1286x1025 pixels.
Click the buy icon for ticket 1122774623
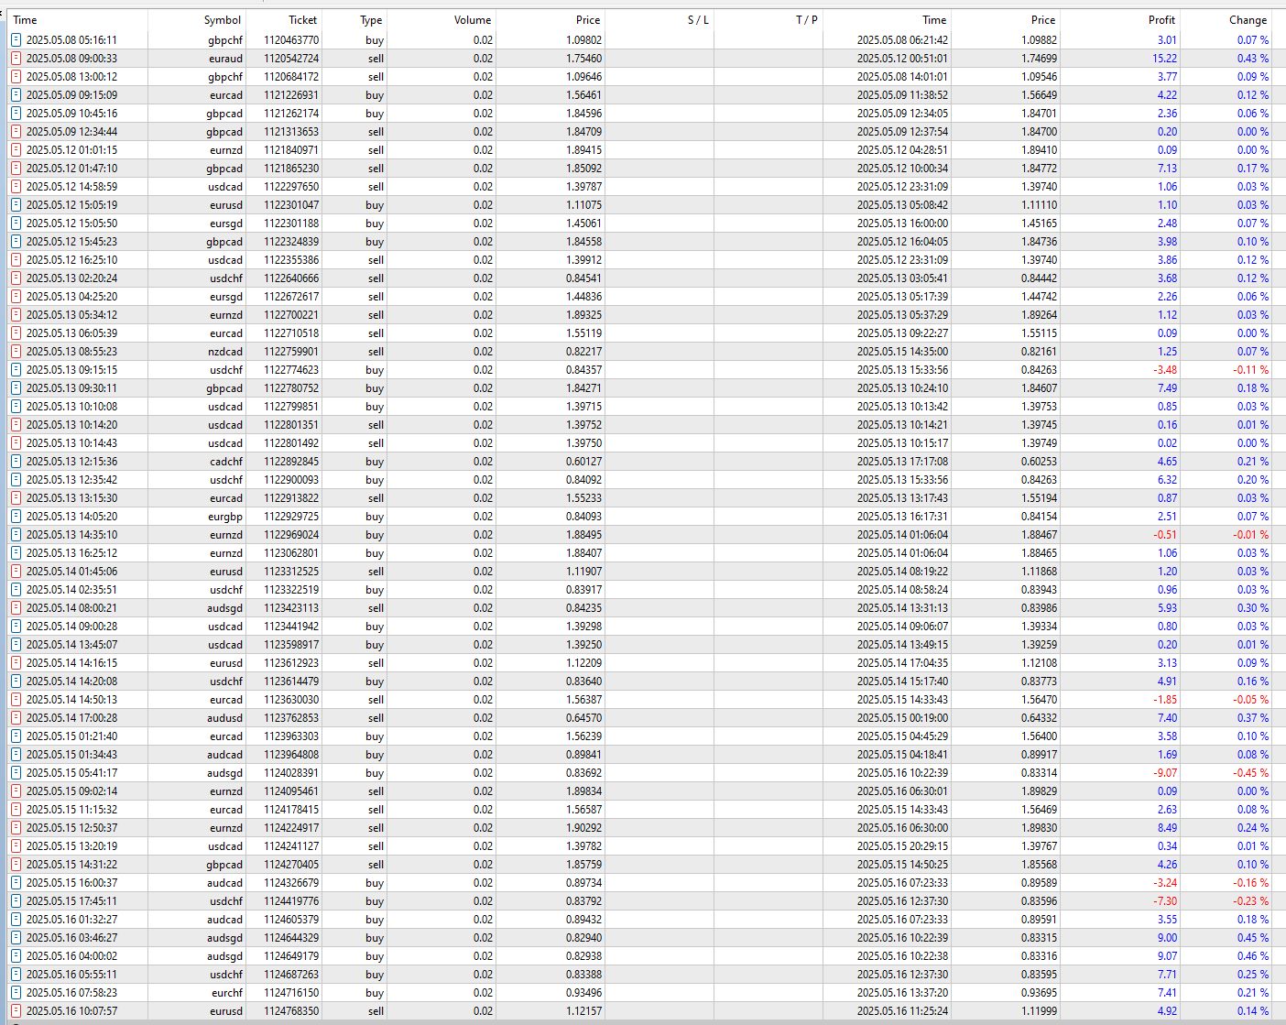pyautogui.click(x=16, y=370)
